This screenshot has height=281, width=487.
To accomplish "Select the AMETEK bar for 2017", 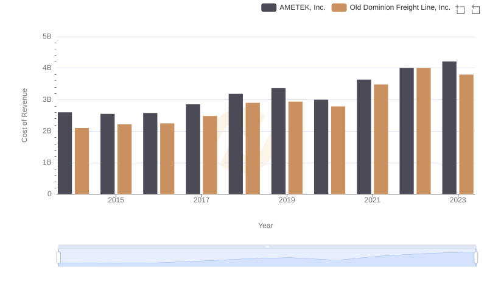I will pyautogui.click(x=193, y=149).
